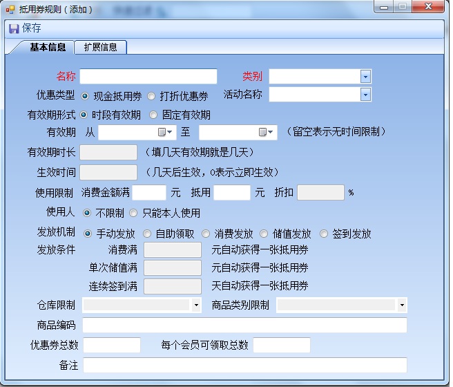Open calendar picker for start date

(165, 132)
